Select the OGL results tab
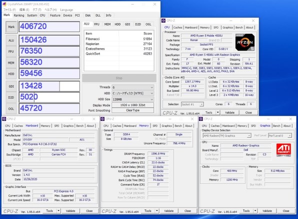 pyautogui.click(x=148, y=25)
